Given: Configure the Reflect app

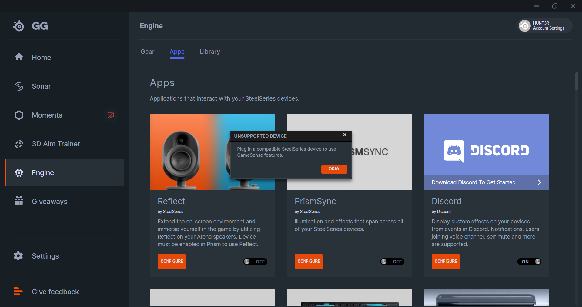Looking at the screenshot, I should [x=172, y=261].
